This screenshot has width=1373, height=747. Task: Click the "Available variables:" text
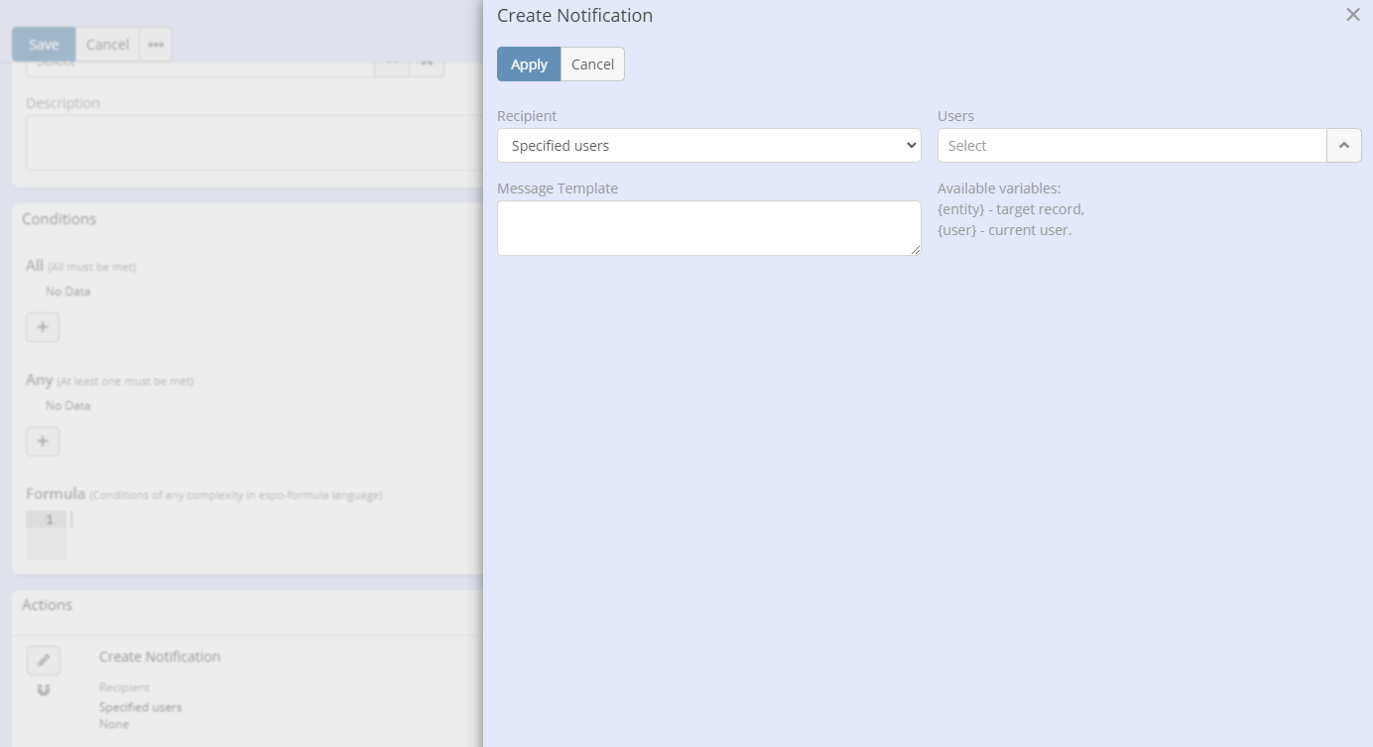point(999,188)
